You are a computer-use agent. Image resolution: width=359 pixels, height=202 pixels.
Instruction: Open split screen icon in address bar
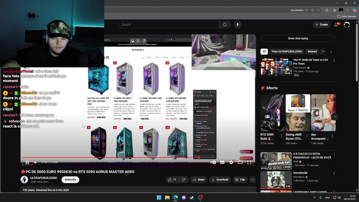click(x=313, y=10)
